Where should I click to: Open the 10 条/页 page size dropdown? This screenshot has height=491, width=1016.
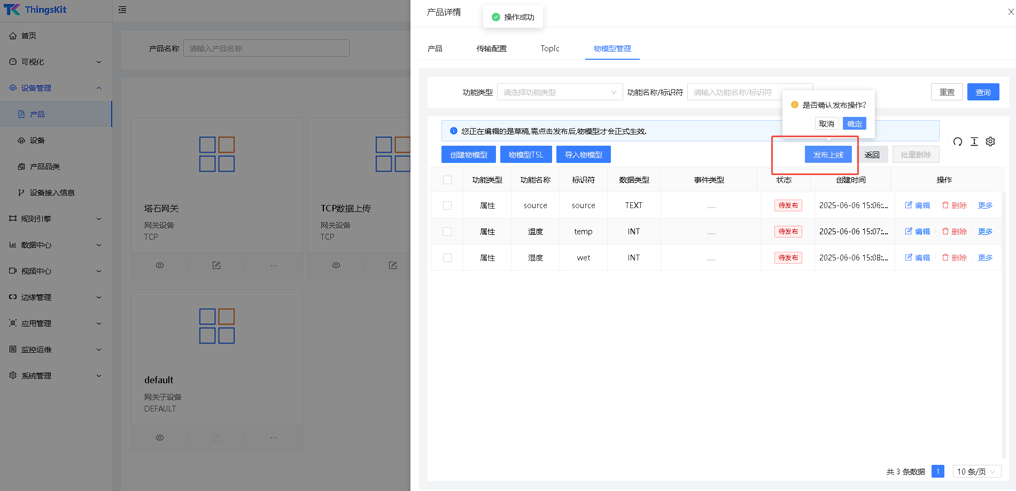tap(976, 472)
